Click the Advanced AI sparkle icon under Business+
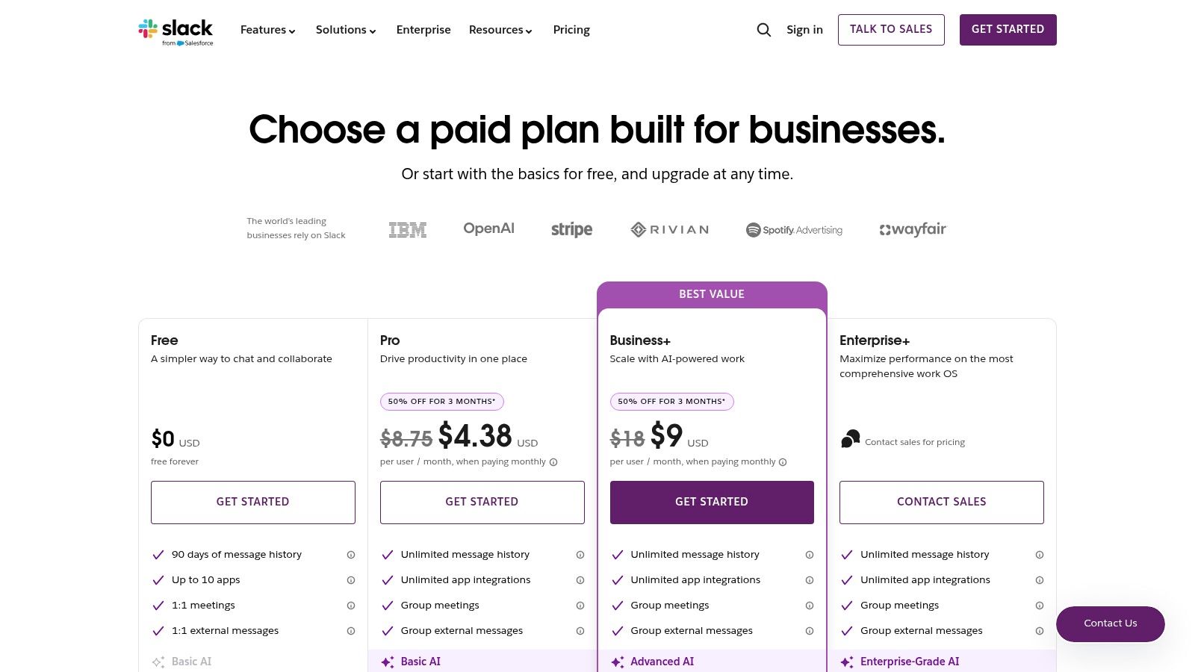1195x672 pixels. (x=617, y=662)
